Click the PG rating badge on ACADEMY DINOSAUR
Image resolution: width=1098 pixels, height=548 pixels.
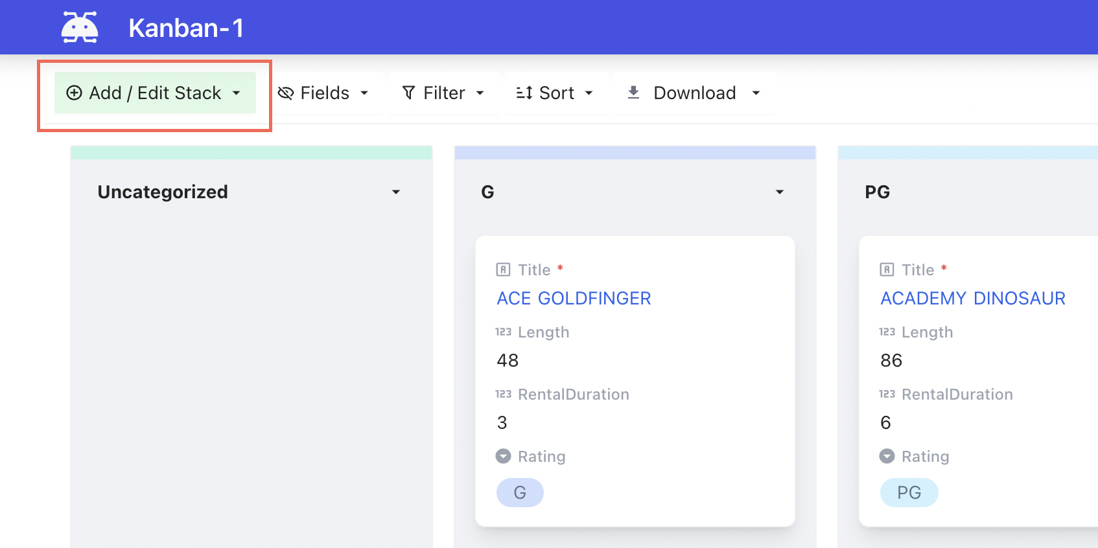pos(909,492)
